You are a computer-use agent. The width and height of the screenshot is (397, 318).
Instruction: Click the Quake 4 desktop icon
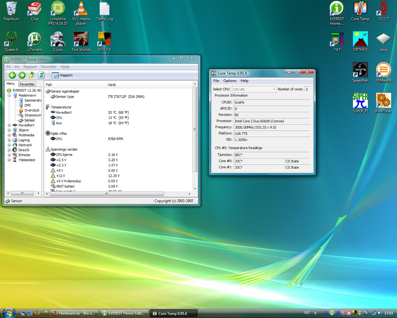point(11,42)
